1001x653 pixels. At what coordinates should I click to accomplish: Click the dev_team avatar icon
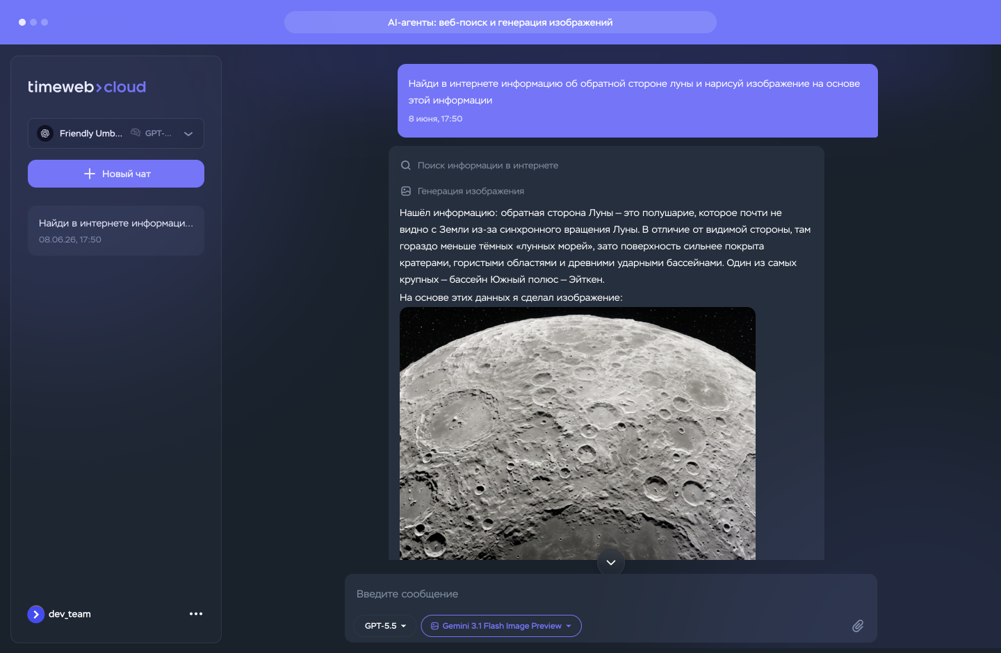(x=36, y=614)
